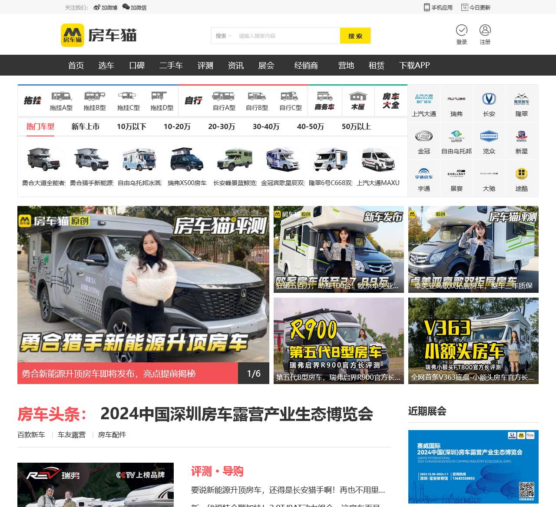Open the 车友露营 link

point(72,434)
